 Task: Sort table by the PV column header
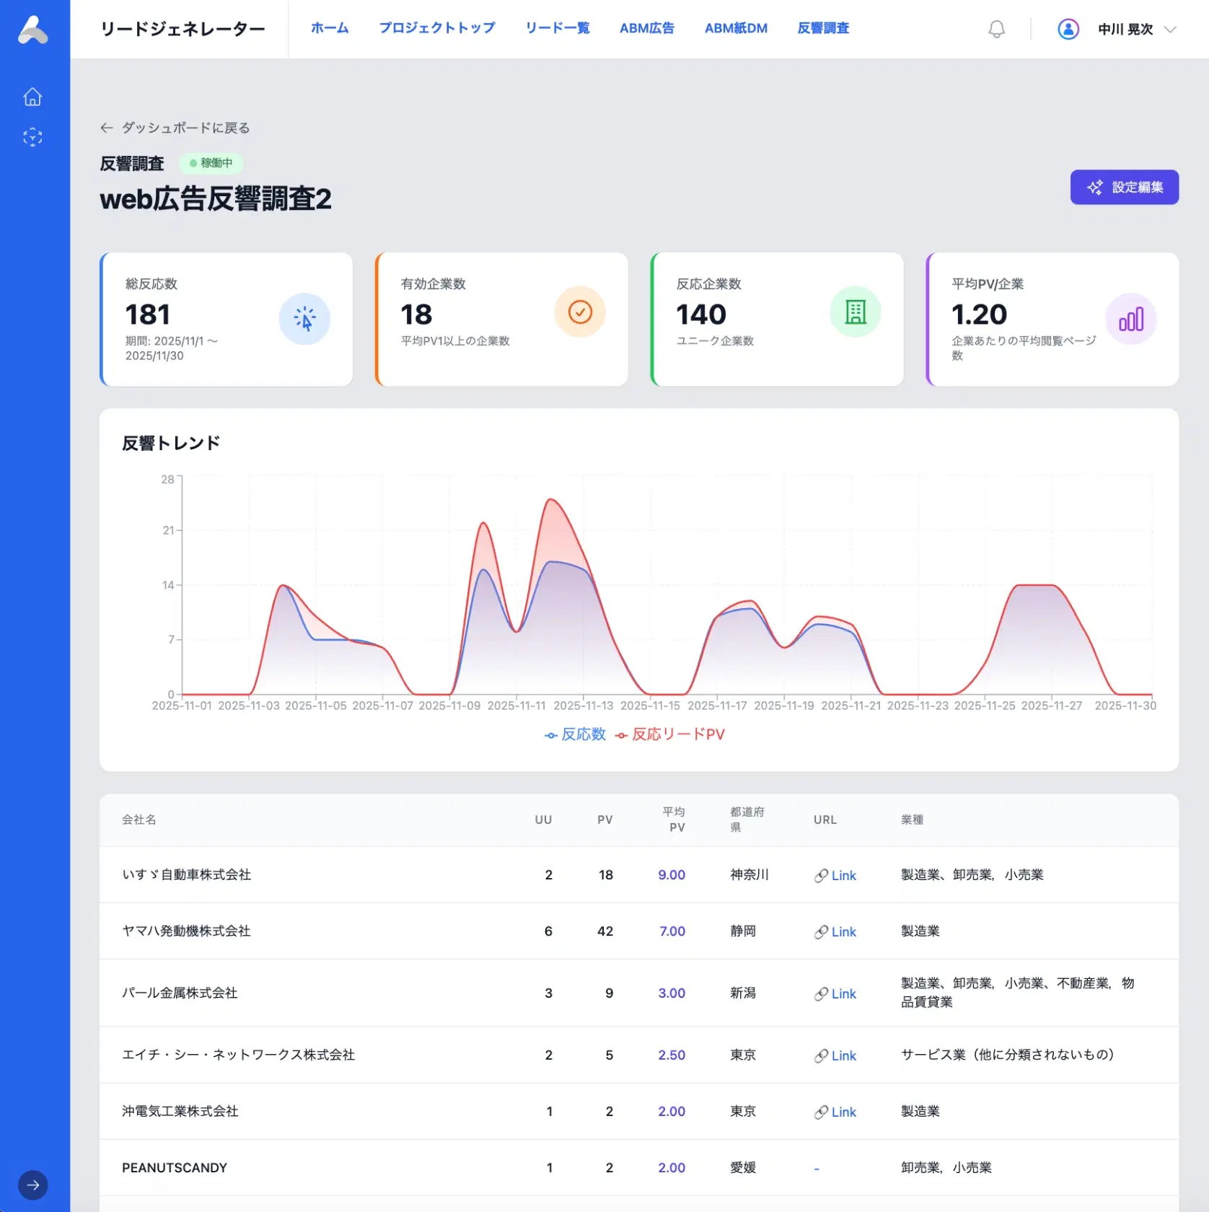(x=604, y=820)
